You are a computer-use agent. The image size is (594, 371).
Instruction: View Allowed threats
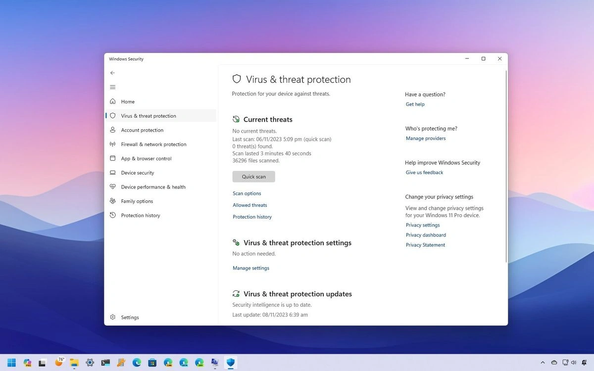pos(249,205)
